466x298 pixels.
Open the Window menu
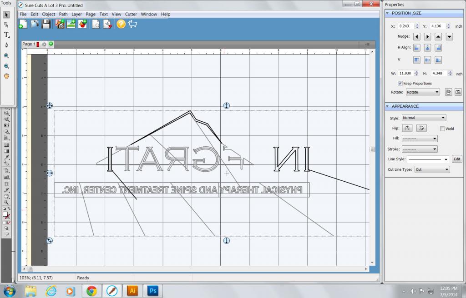[x=149, y=14]
